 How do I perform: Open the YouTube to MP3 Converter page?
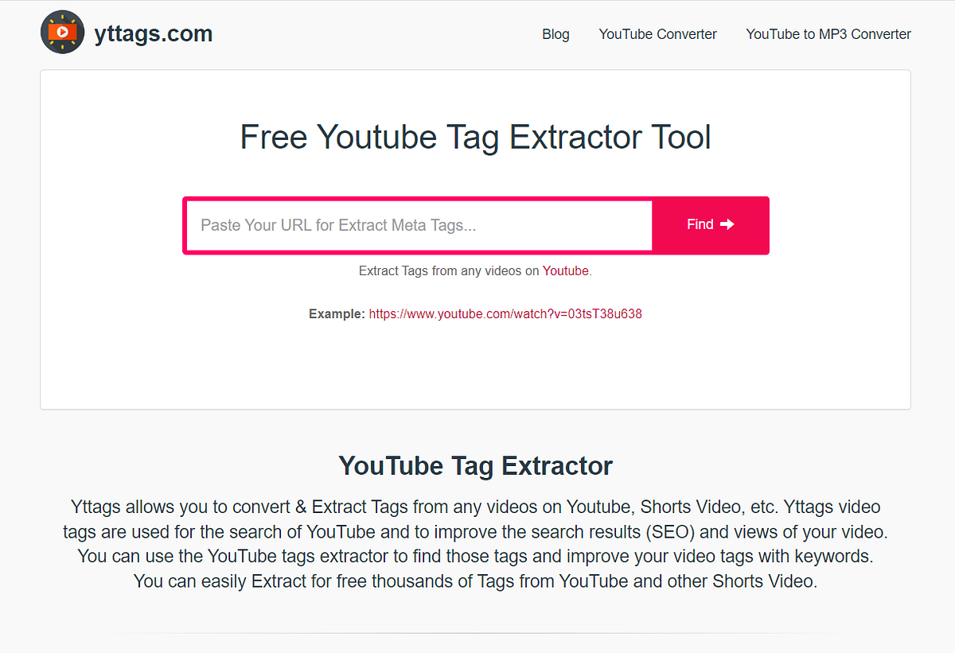(x=828, y=34)
